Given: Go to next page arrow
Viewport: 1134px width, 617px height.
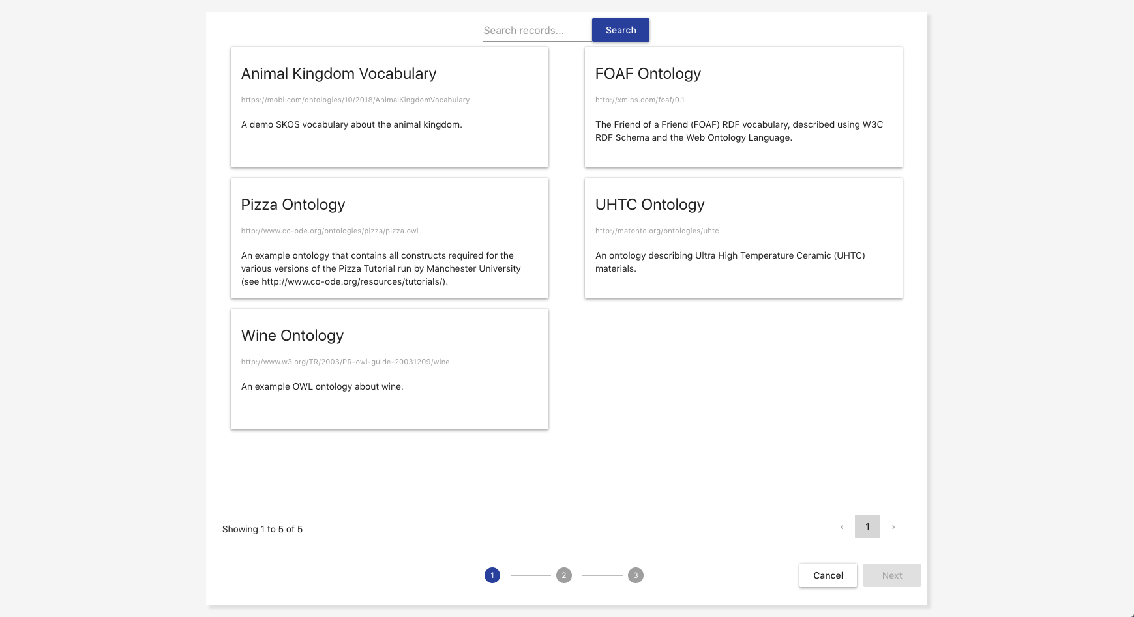Looking at the screenshot, I should click(893, 527).
